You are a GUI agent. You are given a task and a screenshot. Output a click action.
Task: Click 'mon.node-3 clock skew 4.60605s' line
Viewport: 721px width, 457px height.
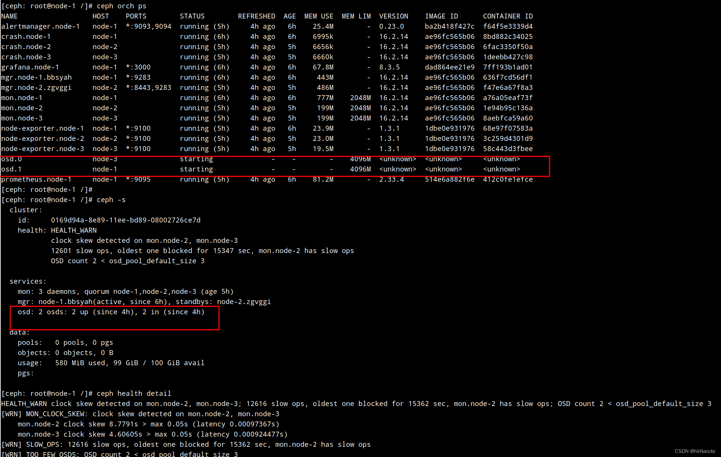click(153, 434)
